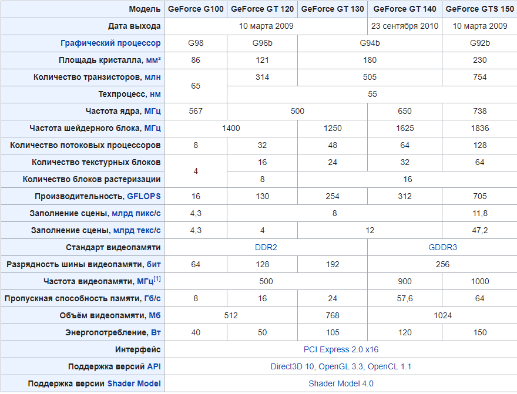This screenshot has width=517, height=394.
Task: Click the OpenCL 1.1 link
Action: click(x=390, y=366)
